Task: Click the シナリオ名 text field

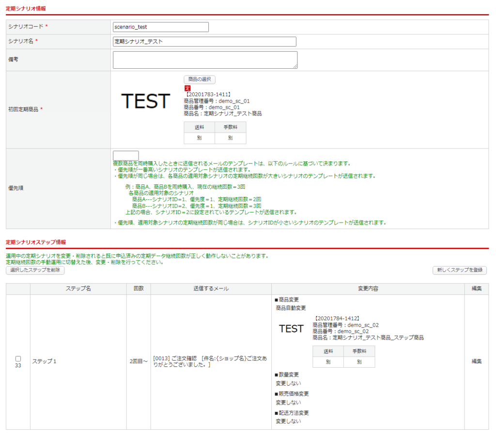Action: pos(204,42)
